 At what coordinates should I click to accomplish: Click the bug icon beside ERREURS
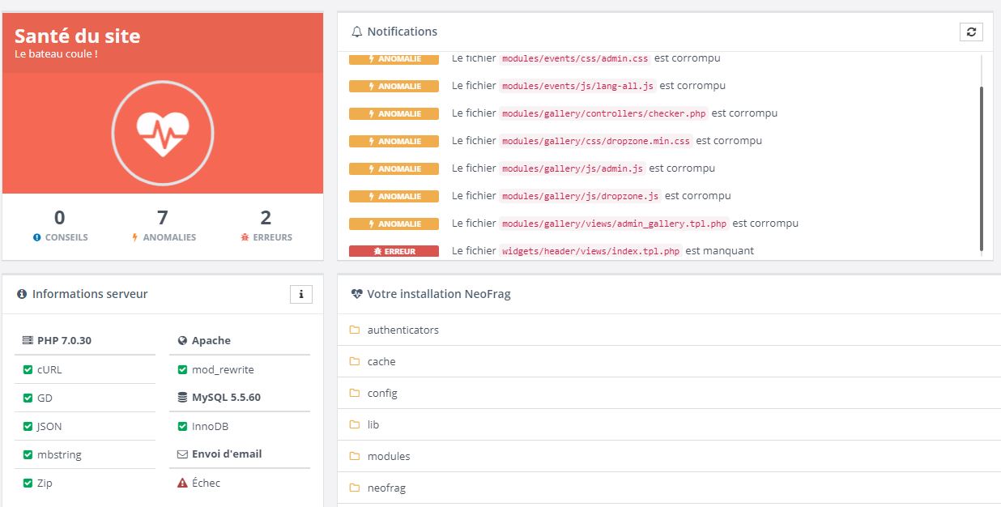coord(245,237)
